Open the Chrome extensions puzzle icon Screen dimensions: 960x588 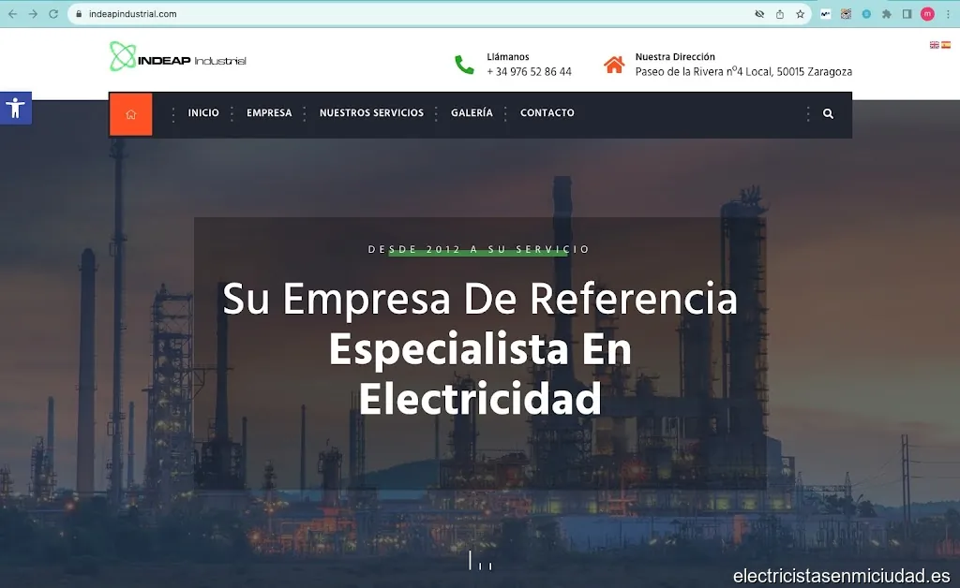pos(885,14)
